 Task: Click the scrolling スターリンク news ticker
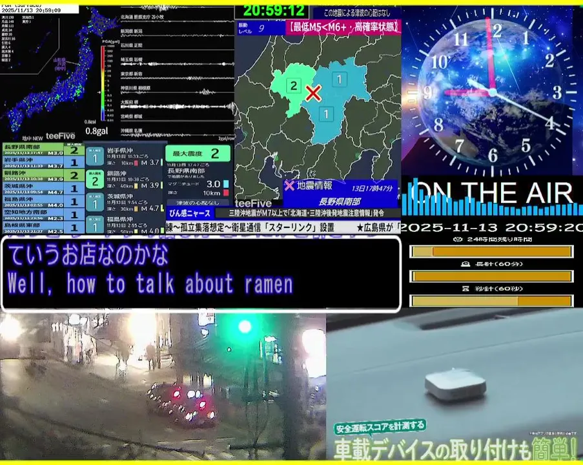pos(283,227)
